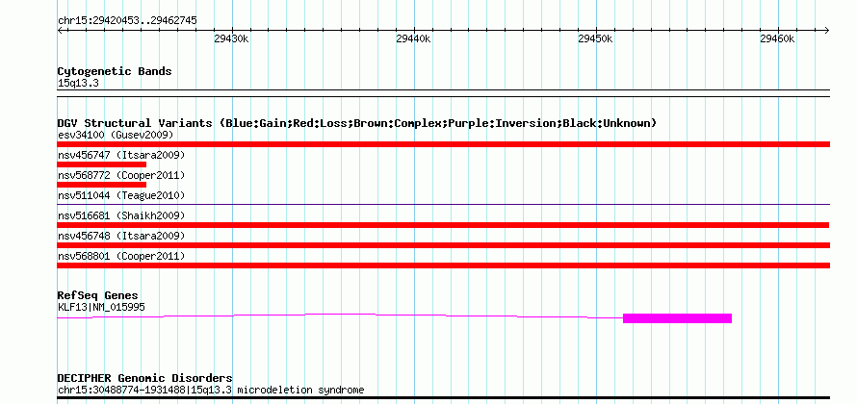Click the 29450k ruler tick label
This screenshot has height=404, width=857.
595,38
